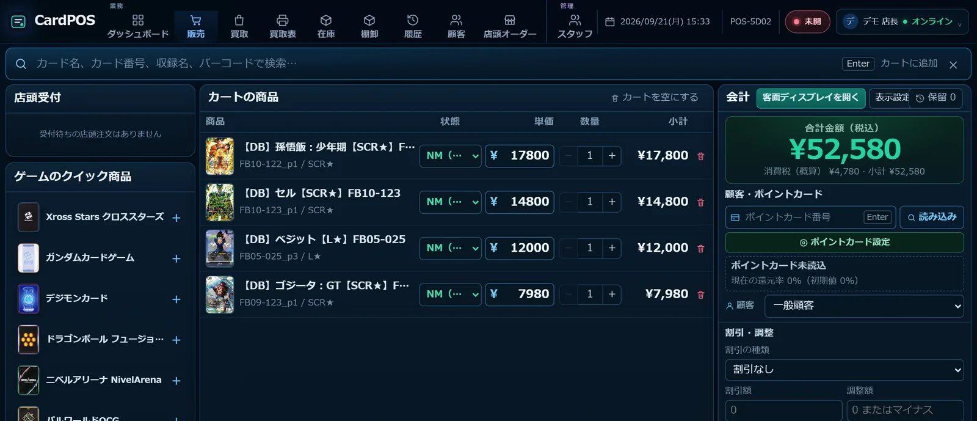The width and height of the screenshot is (977, 421).
Task: Increase quantity of セル FB10-123
Action: (x=612, y=202)
